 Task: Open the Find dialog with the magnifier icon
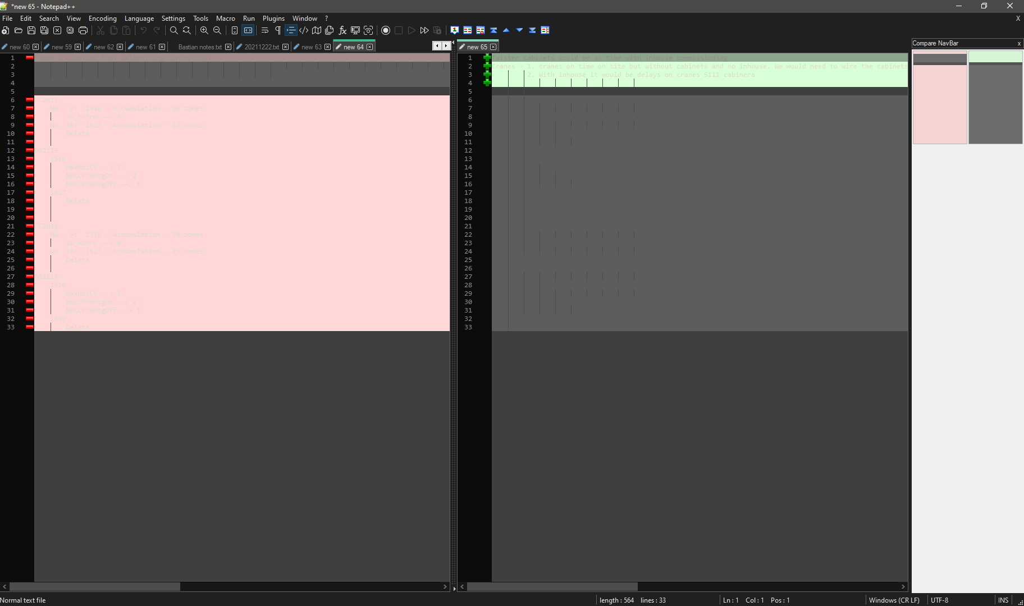pos(174,30)
